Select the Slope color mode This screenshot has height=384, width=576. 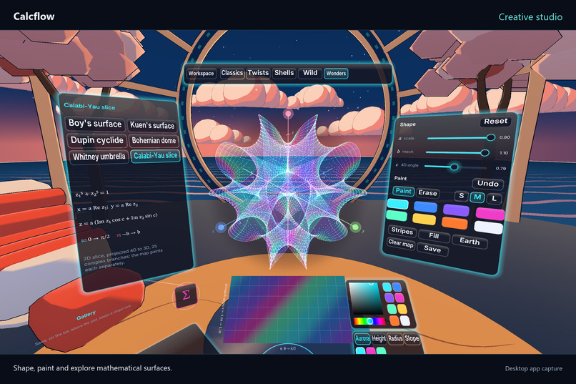(x=412, y=338)
